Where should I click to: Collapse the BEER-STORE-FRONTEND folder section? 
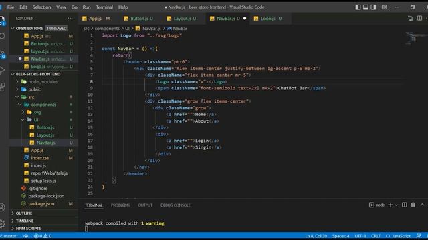44,74
